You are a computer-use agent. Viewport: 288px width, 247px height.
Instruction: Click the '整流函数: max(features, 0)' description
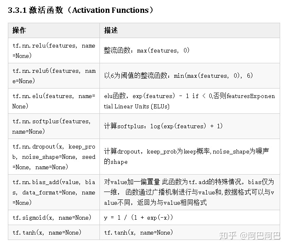[x=190, y=50]
